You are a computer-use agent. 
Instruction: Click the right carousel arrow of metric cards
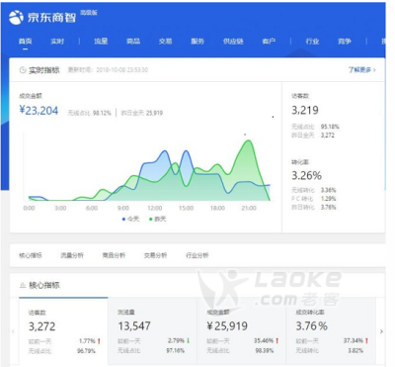pos(381,331)
